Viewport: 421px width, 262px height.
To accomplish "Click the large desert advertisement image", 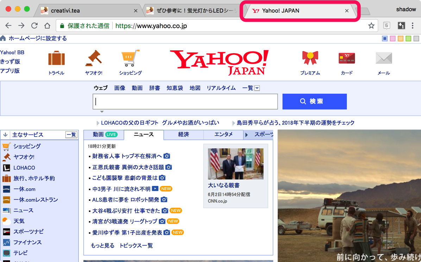I will coord(349,196).
